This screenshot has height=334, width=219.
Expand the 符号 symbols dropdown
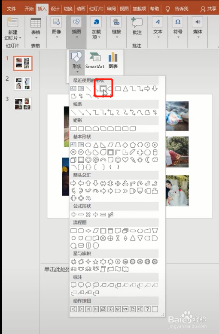(x=178, y=29)
